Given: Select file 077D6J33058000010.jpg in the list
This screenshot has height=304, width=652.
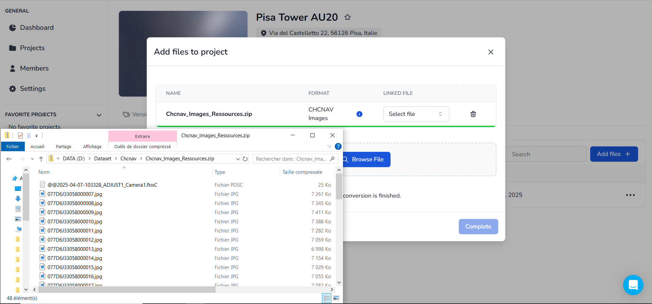Looking at the screenshot, I should (x=75, y=222).
